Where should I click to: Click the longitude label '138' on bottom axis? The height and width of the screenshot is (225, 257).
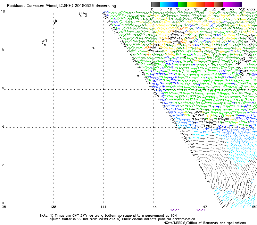pyautogui.click(x=53, y=207)
